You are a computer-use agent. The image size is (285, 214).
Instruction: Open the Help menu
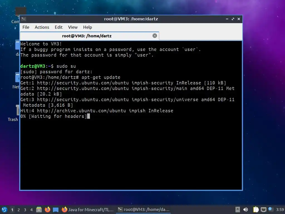87,27
